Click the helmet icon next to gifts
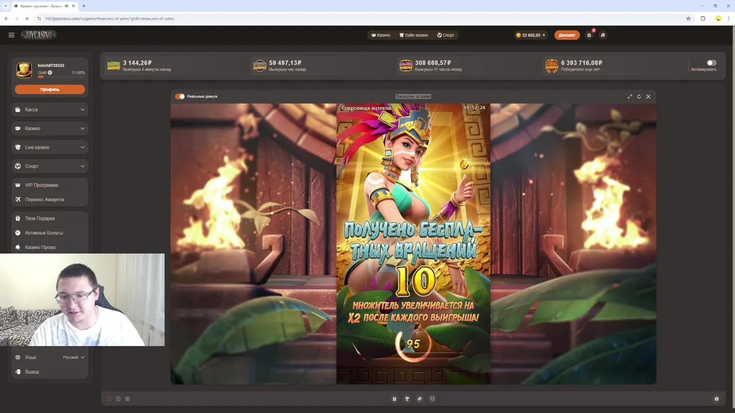Image resolution: width=735 pixels, height=413 pixels. (x=602, y=35)
